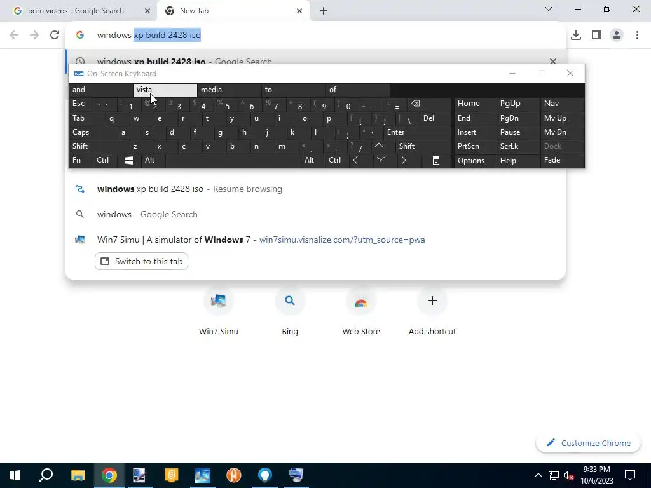Viewport: 651px width, 488px height.
Task: Select Win7 Simu simulator suggestion
Action: click(315, 240)
